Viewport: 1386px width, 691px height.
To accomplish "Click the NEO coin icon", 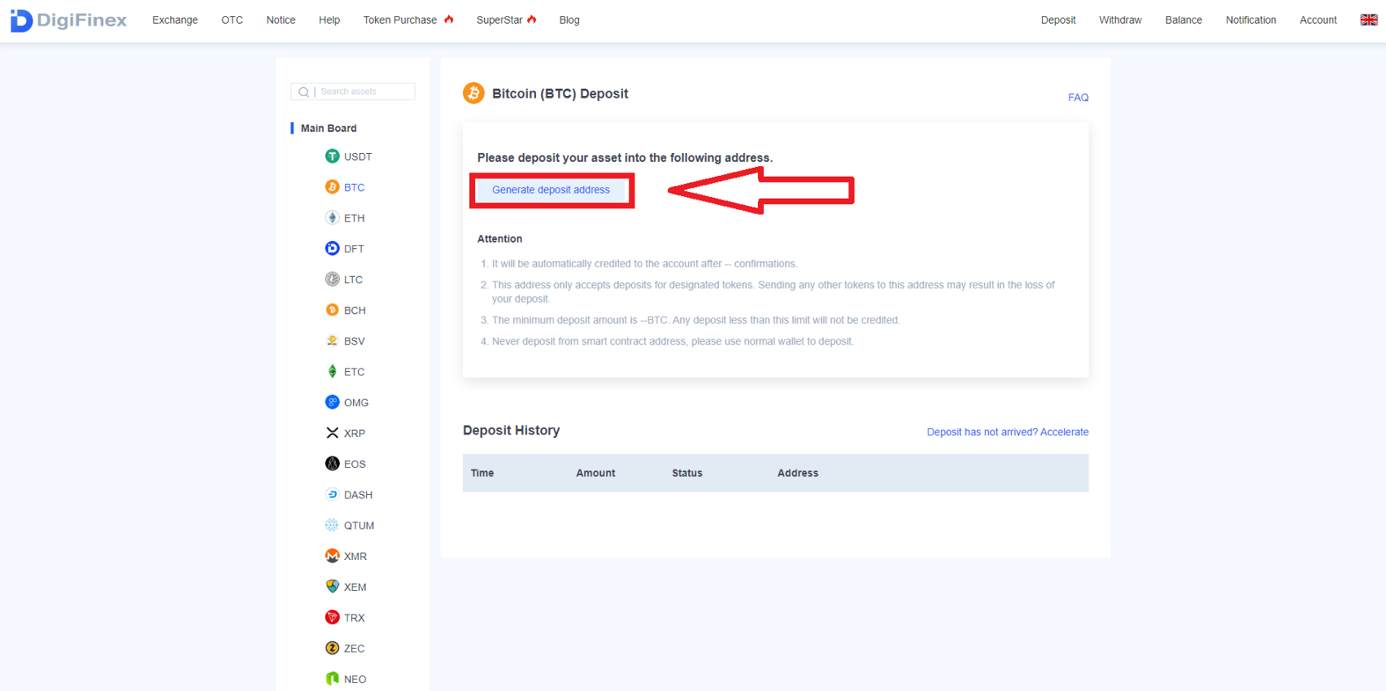I will (332, 679).
